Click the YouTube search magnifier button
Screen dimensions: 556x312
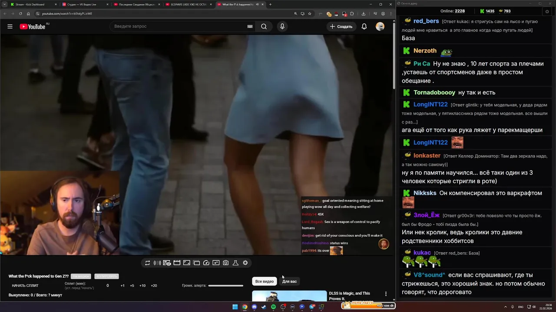coord(264,26)
